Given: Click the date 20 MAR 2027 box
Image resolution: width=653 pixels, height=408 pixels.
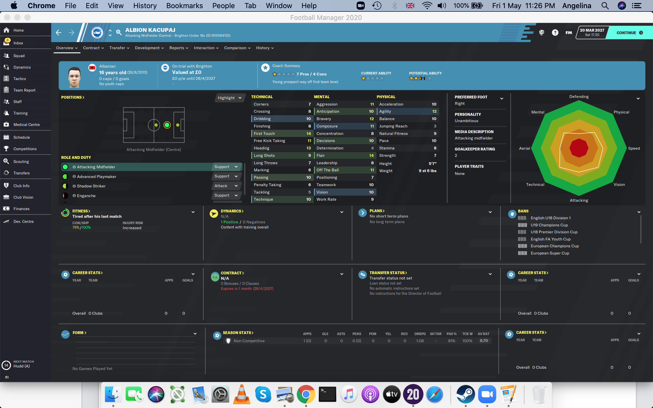Looking at the screenshot, I should coord(592,33).
